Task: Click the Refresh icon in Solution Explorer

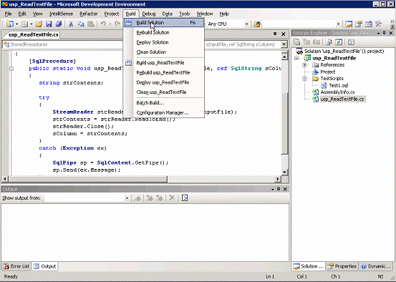Action: tap(339, 42)
